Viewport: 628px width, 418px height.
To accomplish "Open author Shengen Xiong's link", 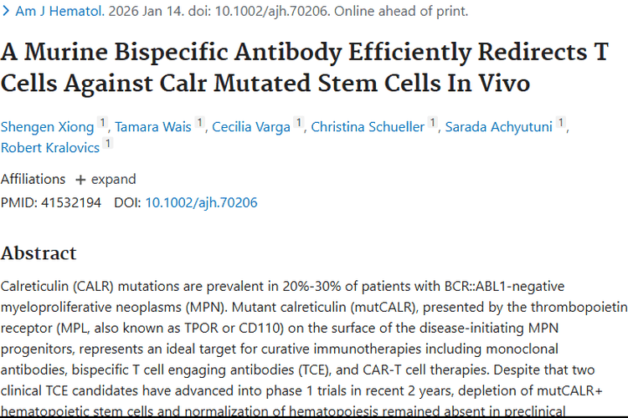I will pyautogui.click(x=47, y=127).
